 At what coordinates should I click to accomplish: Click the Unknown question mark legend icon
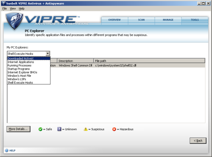[59, 129]
